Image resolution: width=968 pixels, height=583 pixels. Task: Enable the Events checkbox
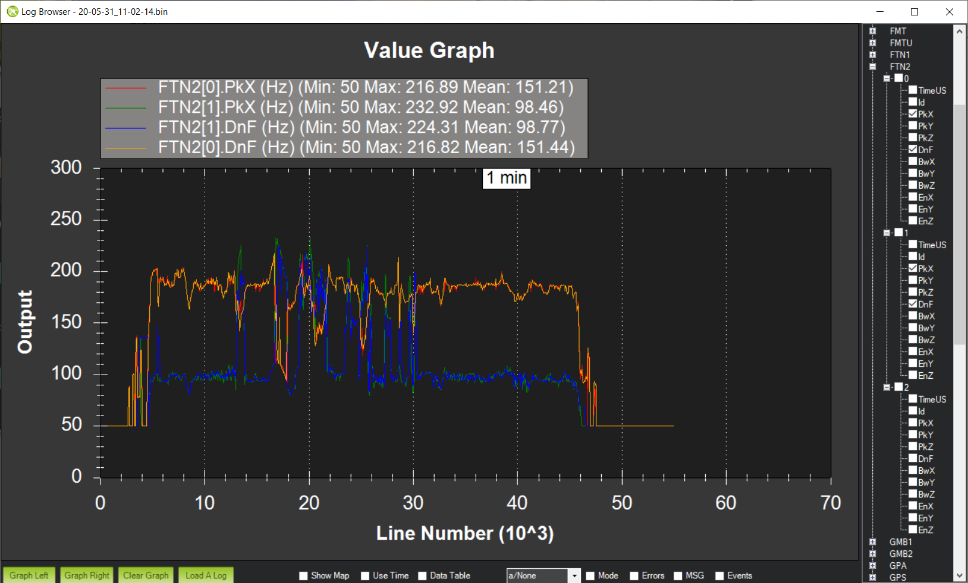(719, 576)
